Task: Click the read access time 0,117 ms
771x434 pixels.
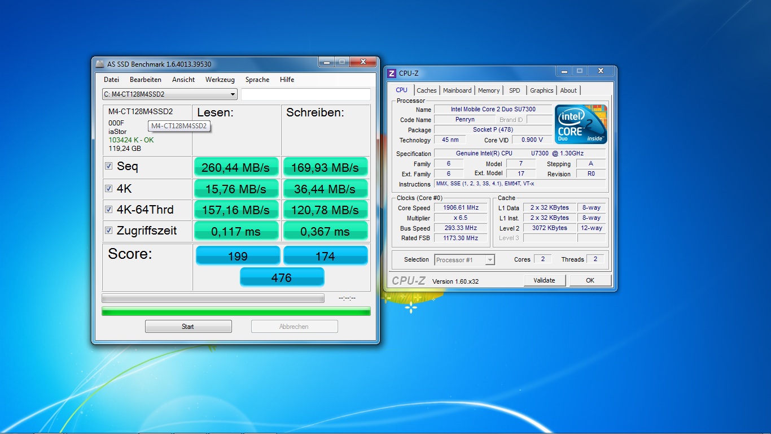Action: click(x=236, y=231)
